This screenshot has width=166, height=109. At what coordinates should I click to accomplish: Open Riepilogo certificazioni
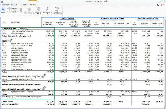(x=57, y=11)
